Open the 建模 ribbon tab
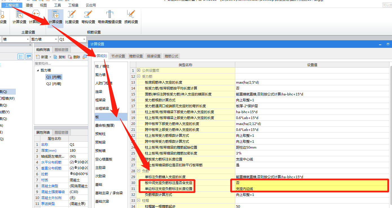This screenshot has height=208, width=392. coord(29,5)
